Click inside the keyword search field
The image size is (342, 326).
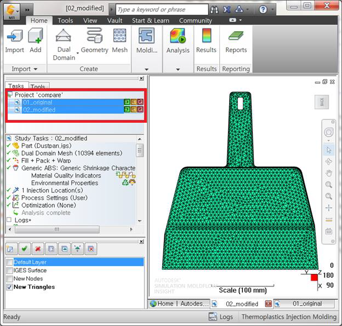(162, 10)
